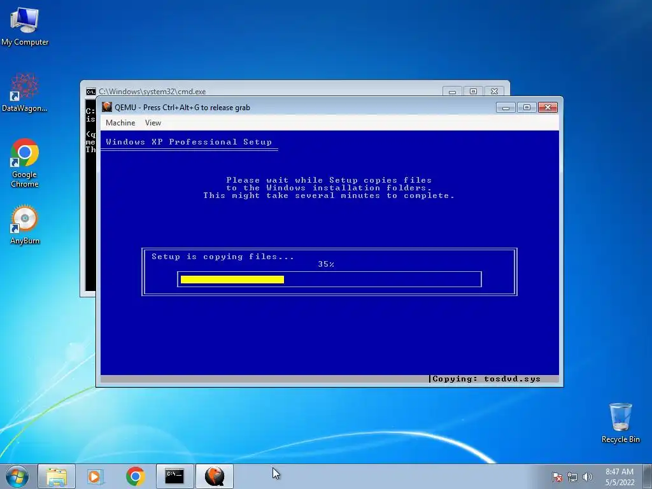The height and width of the screenshot is (489, 652).
Task: Close the cmd.exe window
Action: [x=494, y=92]
